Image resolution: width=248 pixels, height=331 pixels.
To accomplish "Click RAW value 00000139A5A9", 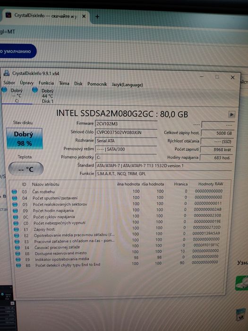I will (x=206, y=233).
